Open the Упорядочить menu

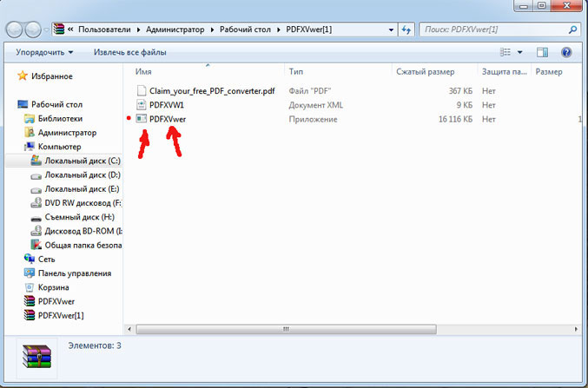(x=44, y=52)
